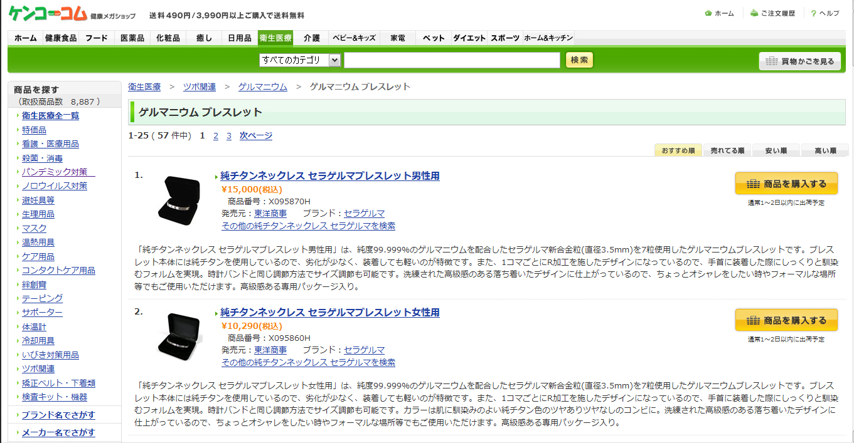The image size is (854, 443).
Task: Click the ゲルマニウム breadcrumb link
Action: 263,86
